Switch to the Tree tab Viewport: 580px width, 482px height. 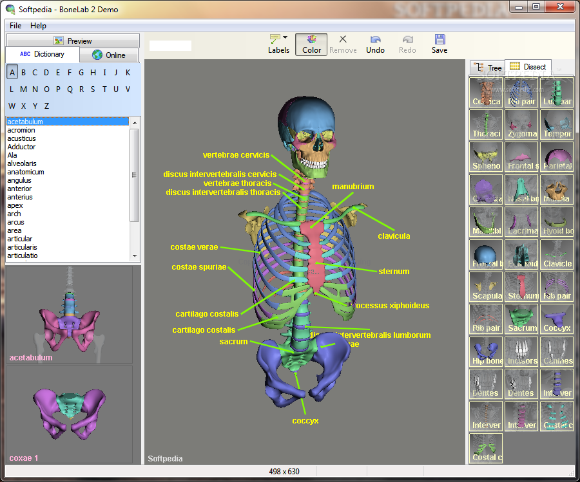tap(488, 68)
